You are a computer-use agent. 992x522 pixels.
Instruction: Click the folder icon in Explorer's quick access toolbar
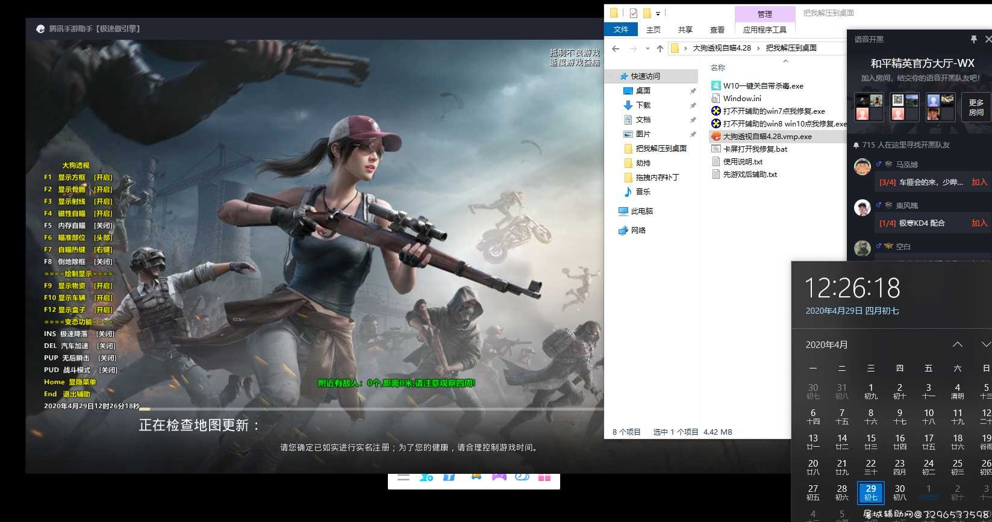click(x=614, y=13)
